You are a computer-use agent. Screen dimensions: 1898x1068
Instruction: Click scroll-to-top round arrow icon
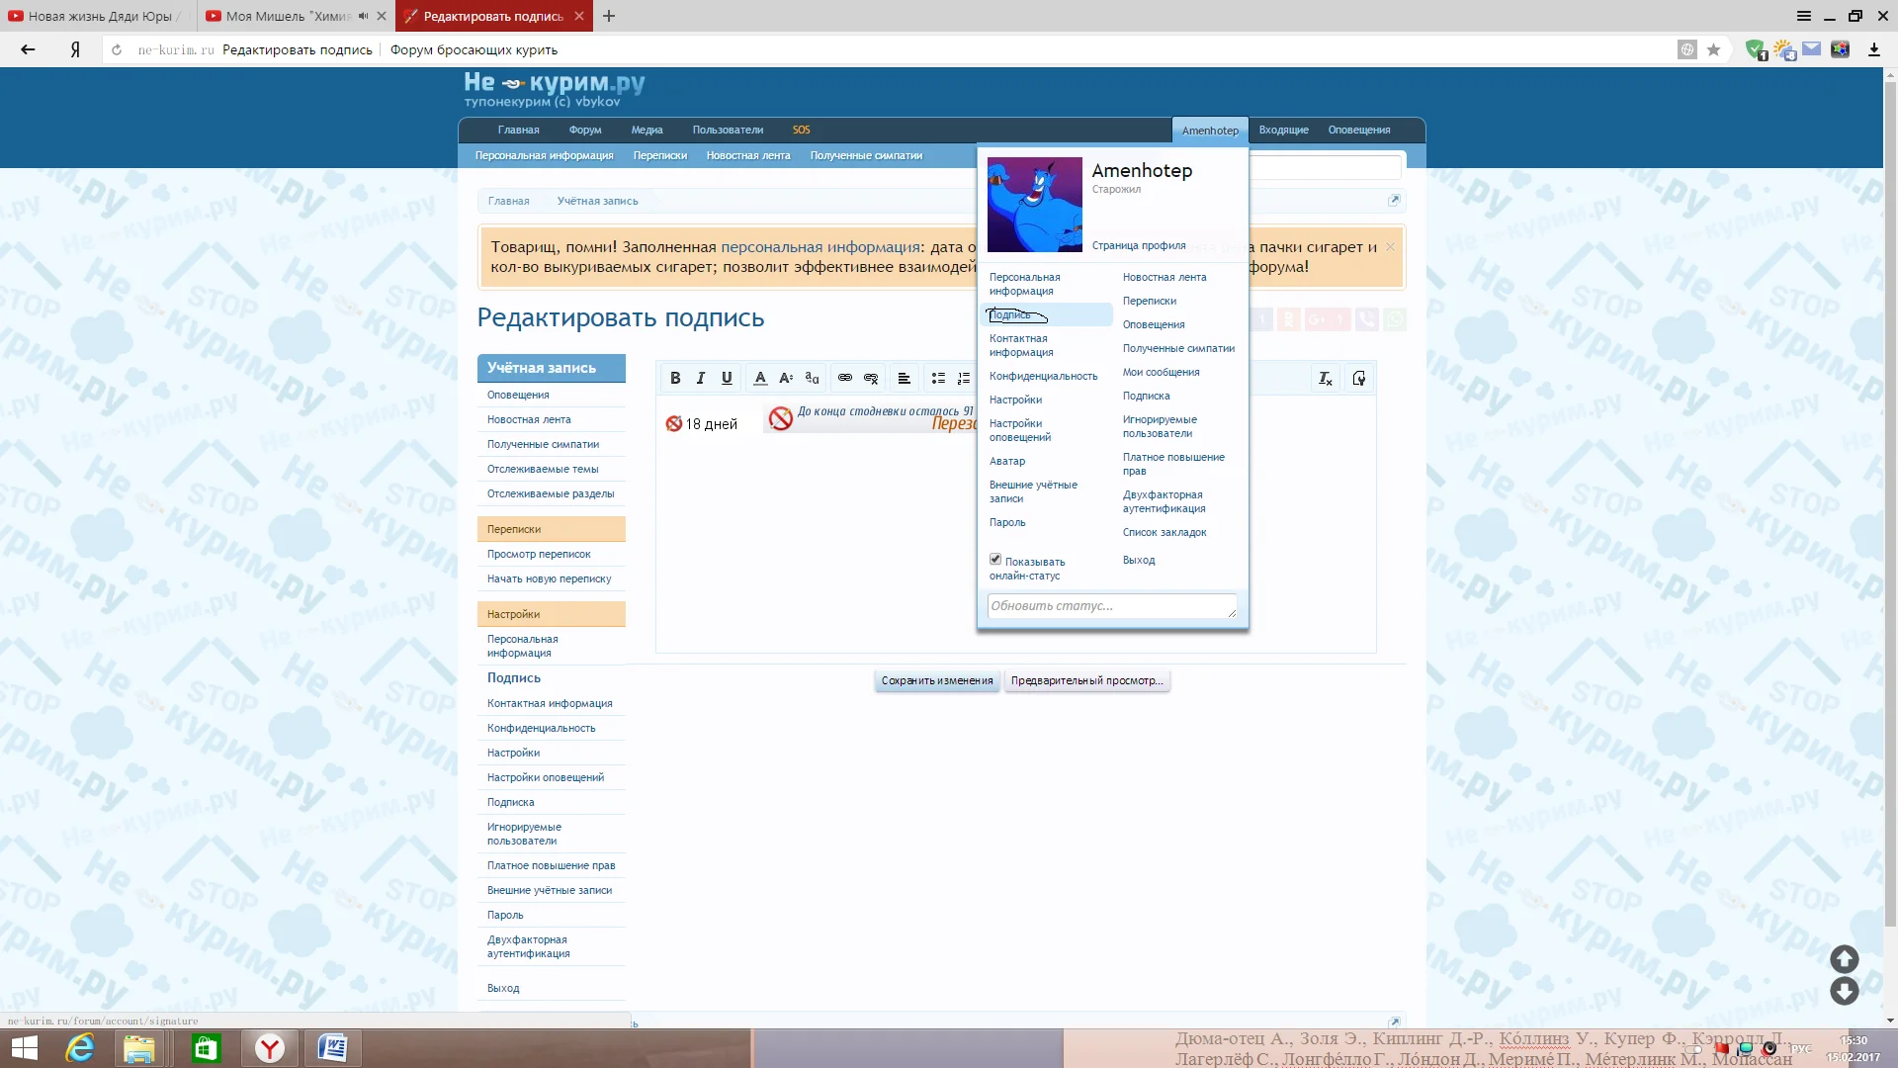click(1844, 958)
